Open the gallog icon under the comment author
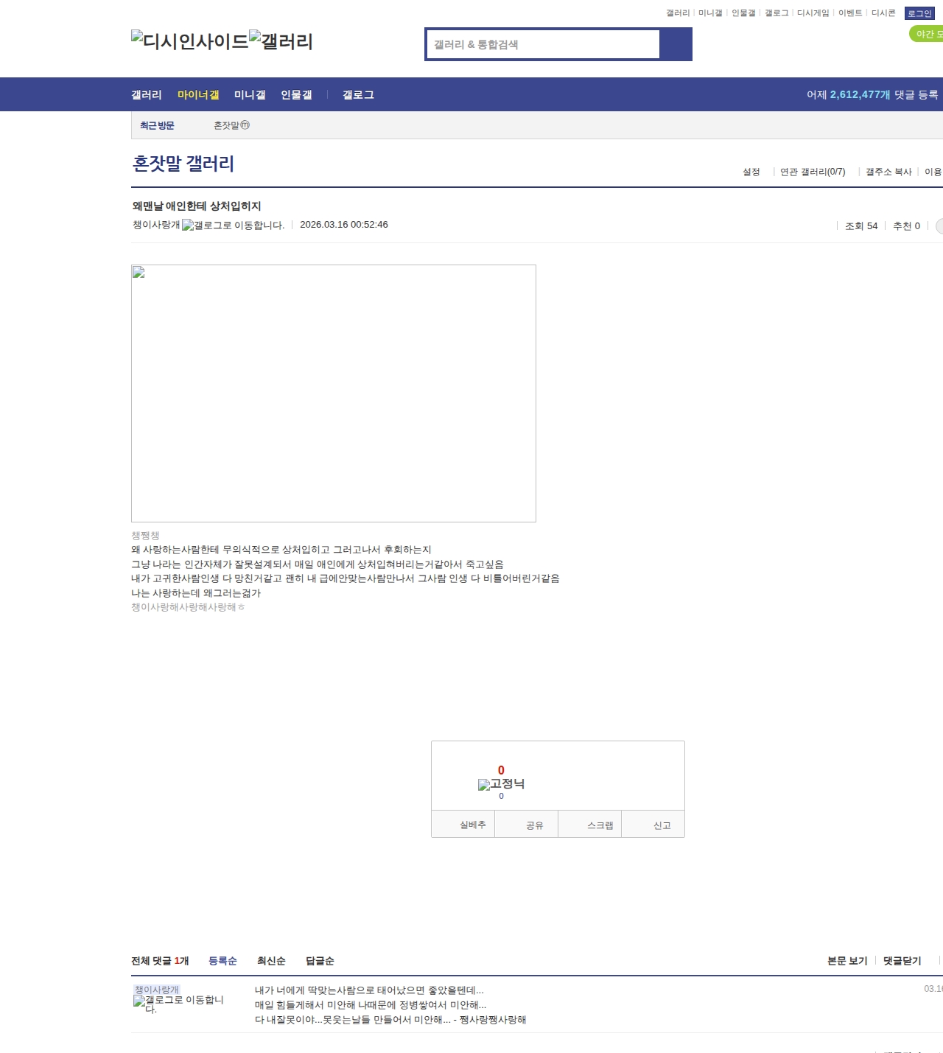Screen dimensions: 943x1053 click(178, 1004)
